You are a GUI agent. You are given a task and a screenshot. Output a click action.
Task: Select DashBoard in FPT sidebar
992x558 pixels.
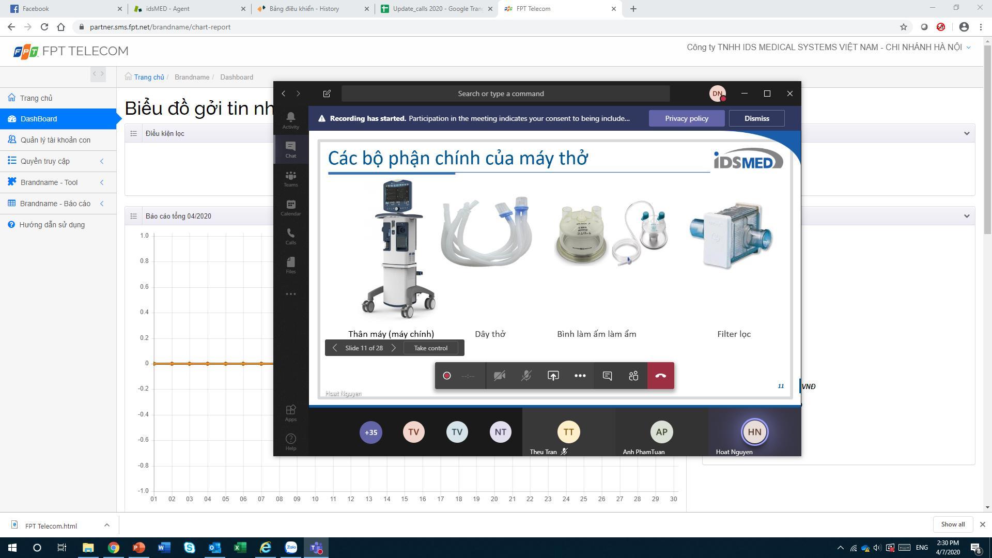click(58, 119)
